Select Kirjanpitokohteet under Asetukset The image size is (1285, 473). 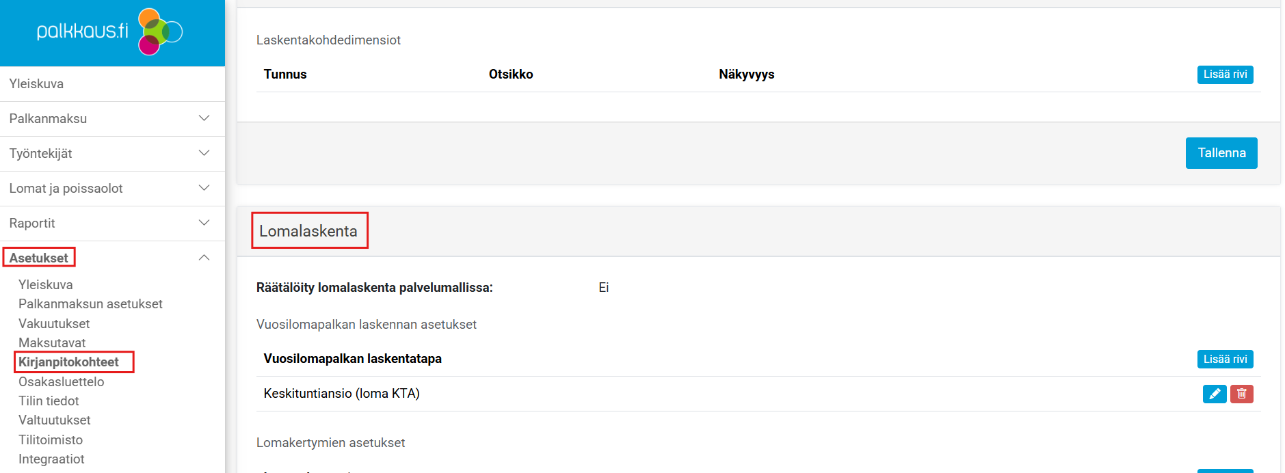(68, 362)
